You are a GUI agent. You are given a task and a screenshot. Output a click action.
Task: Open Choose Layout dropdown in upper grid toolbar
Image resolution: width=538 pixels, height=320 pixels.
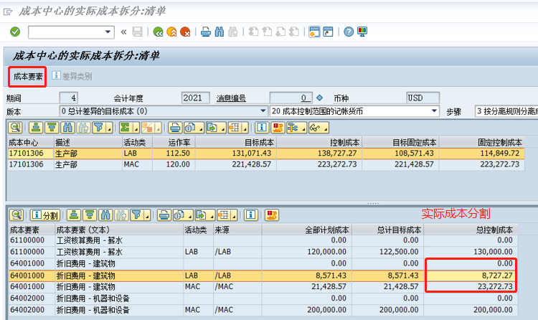pyautogui.click(x=238, y=128)
